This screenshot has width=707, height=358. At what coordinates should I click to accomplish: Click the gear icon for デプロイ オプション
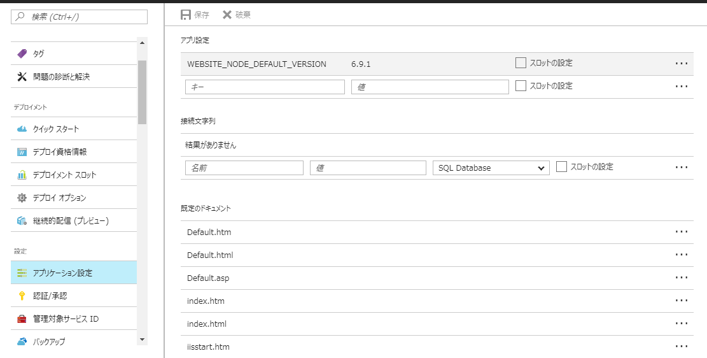(x=22, y=197)
